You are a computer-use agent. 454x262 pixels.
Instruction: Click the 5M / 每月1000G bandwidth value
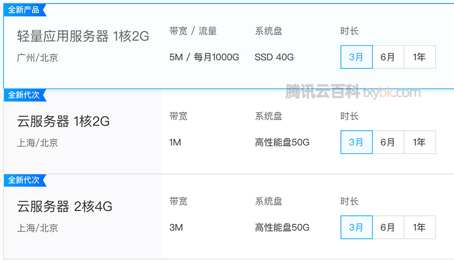pyautogui.click(x=204, y=57)
